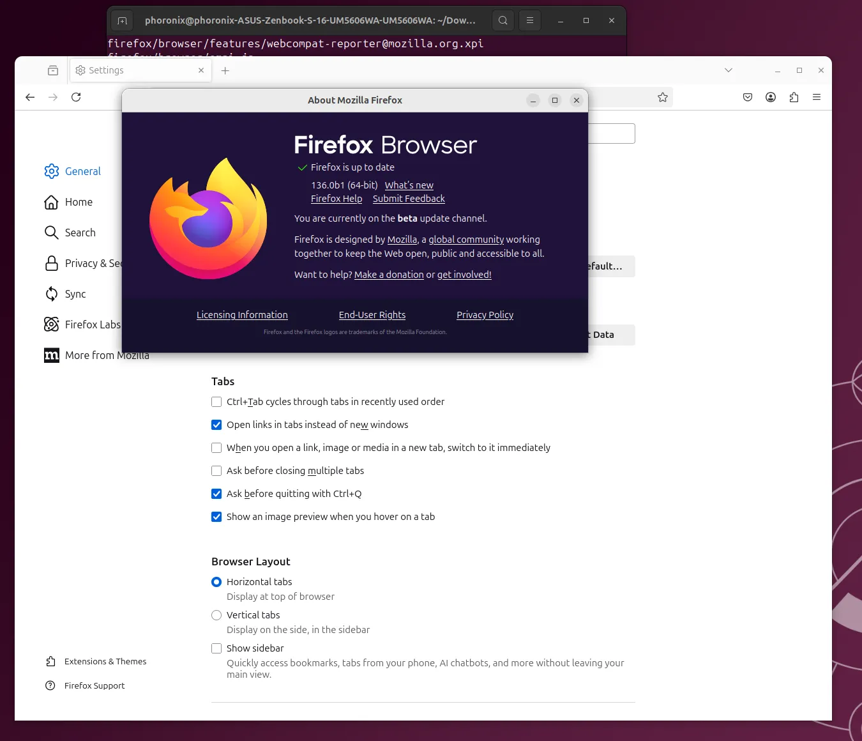862x741 pixels.
Task: Click the terminal new tab icon
Action: point(123,20)
